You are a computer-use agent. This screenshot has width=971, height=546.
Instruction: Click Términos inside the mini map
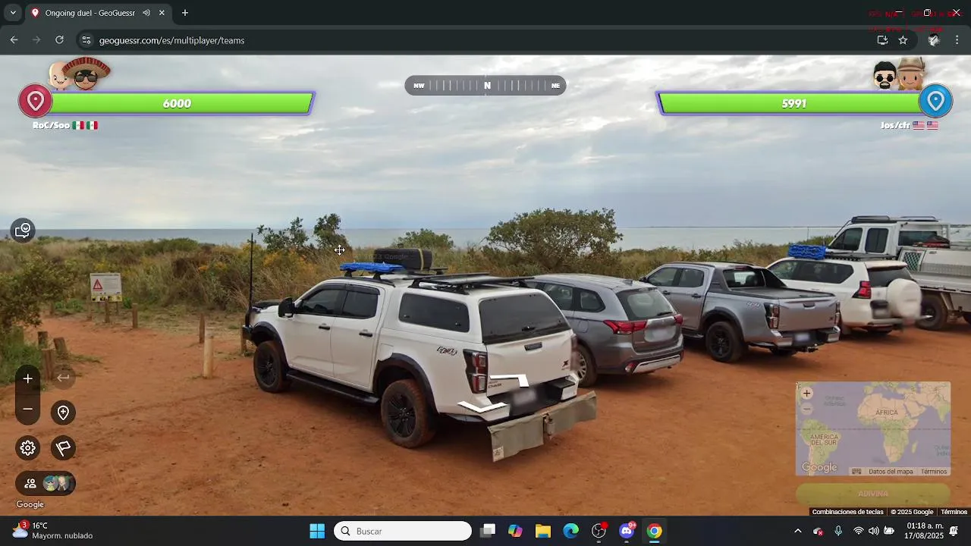934,472
